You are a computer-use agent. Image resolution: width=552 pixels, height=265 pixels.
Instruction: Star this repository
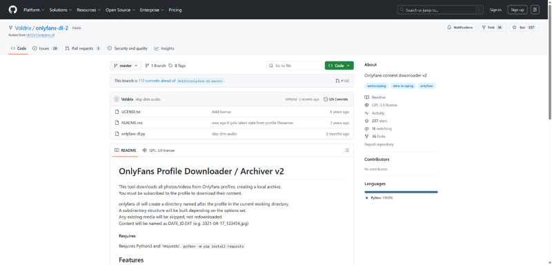[524, 28]
